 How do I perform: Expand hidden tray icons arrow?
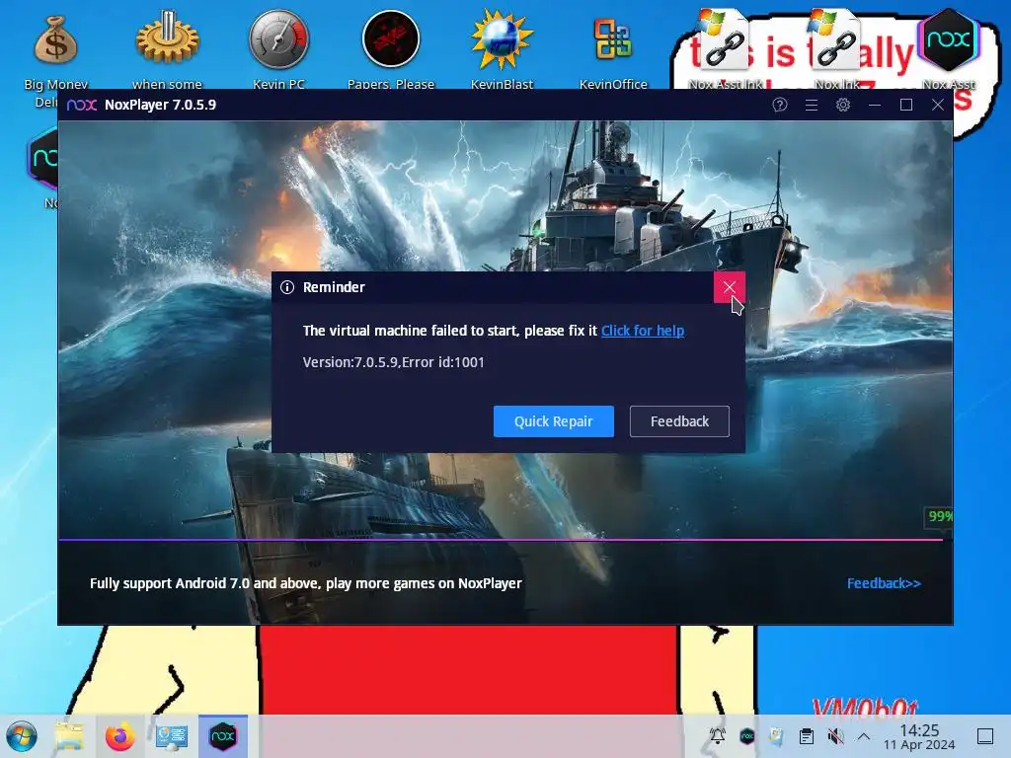coord(864,736)
